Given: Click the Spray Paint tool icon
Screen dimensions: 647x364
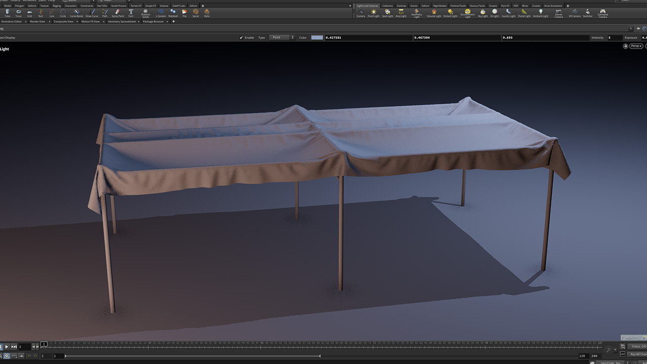Looking at the screenshot, I should [x=118, y=12].
